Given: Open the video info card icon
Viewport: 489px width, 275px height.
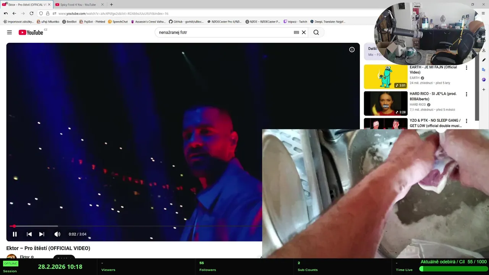Looking at the screenshot, I should pyautogui.click(x=352, y=50).
